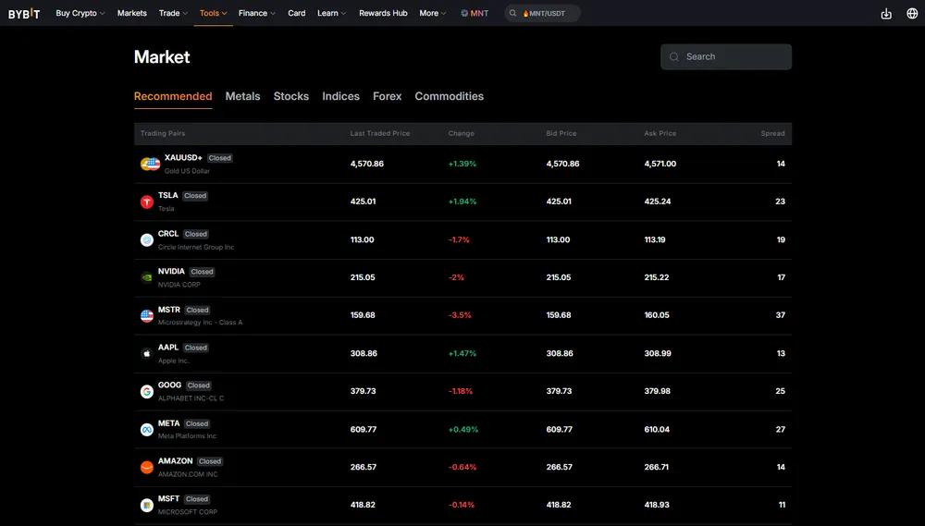
Task: Click ask price 113.19
Action: tap(655, 240)
